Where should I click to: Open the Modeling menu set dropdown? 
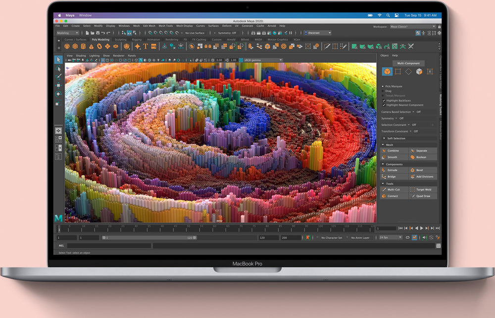(68, 33)
